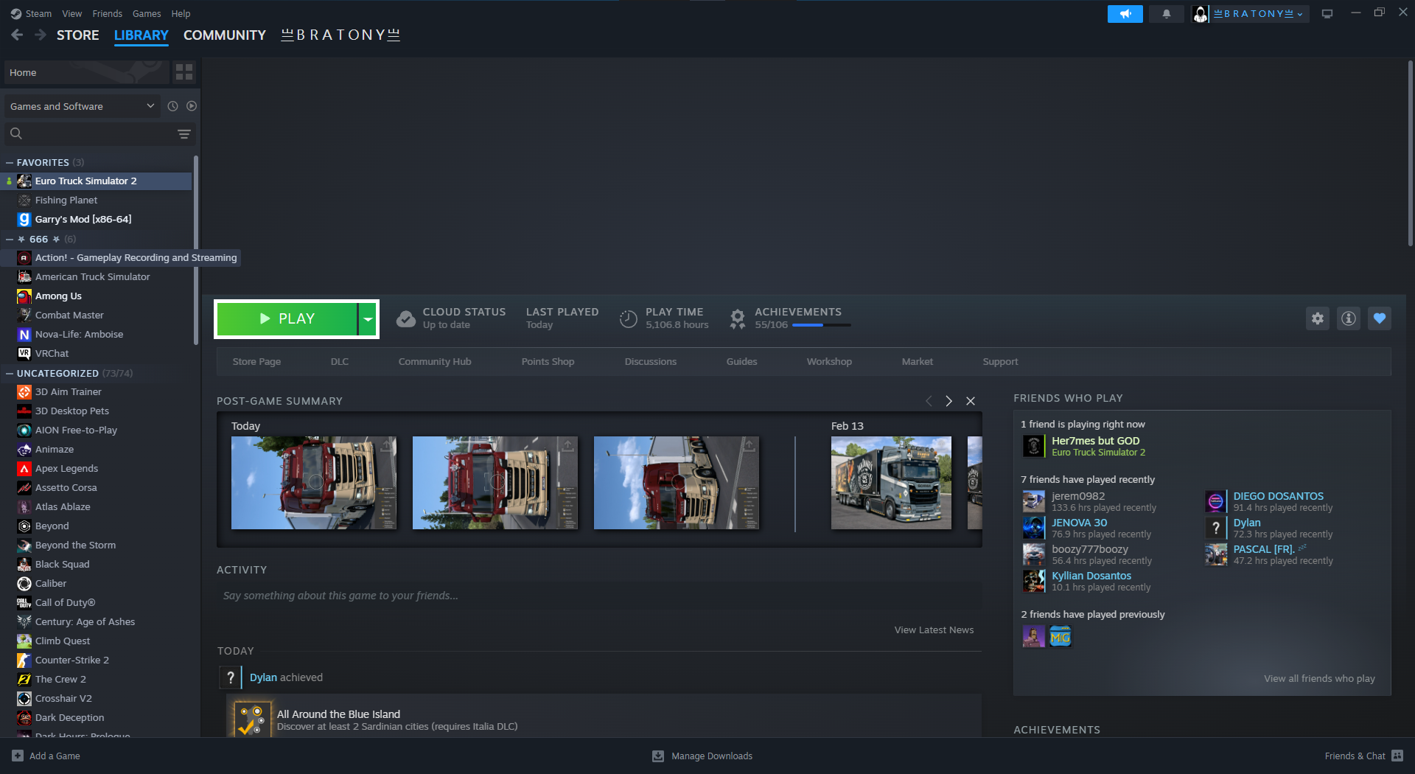Viewport: 1415px width, 774px height.
Task: Open the Games menu
Action: tap(147, 13)
